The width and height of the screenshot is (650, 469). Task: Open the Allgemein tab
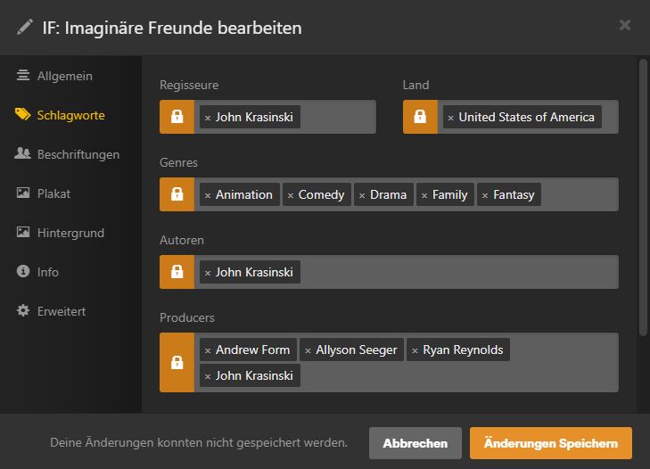click(64, 76)
